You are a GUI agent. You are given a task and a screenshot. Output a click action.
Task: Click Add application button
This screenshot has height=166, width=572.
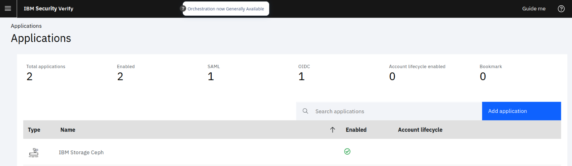521,111
